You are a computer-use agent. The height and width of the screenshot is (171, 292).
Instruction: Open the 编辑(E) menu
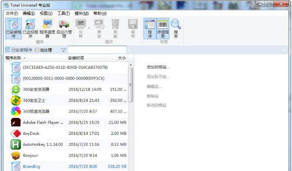click(x=29, y=13)
